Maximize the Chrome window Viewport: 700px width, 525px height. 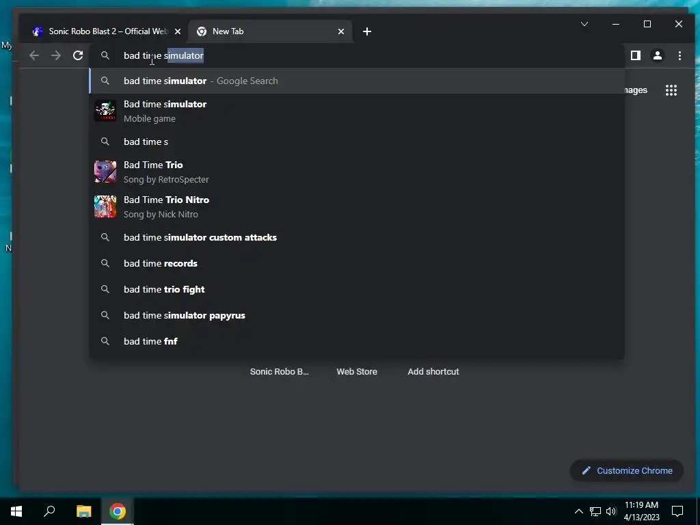click(647, 24)
